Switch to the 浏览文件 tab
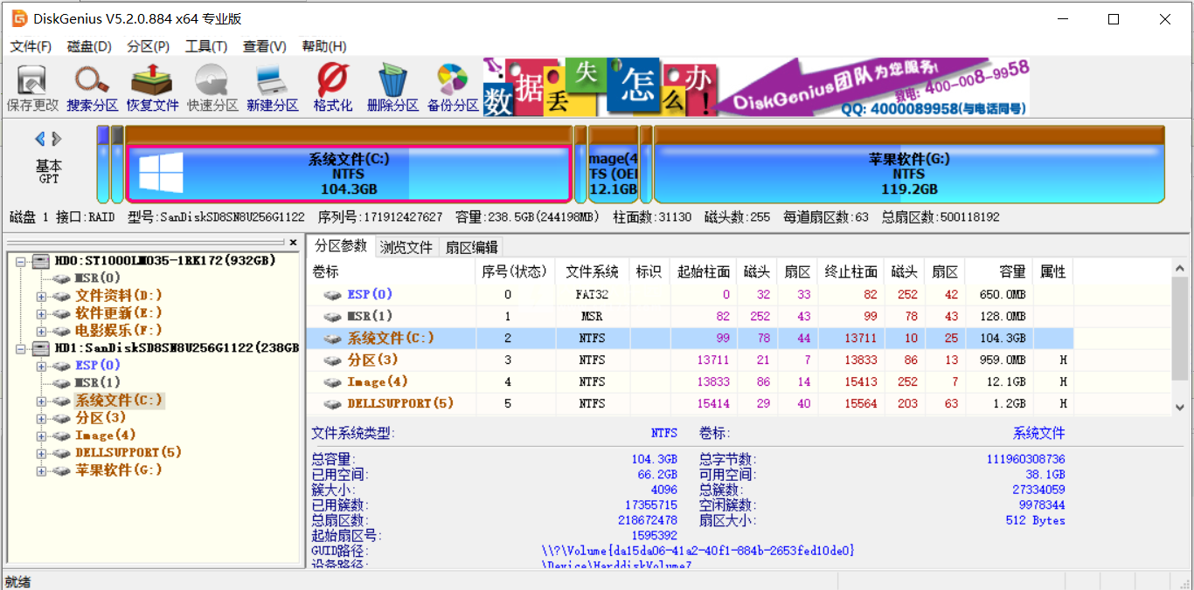This screenshot has width=1194, height=590. coord(406,247)
